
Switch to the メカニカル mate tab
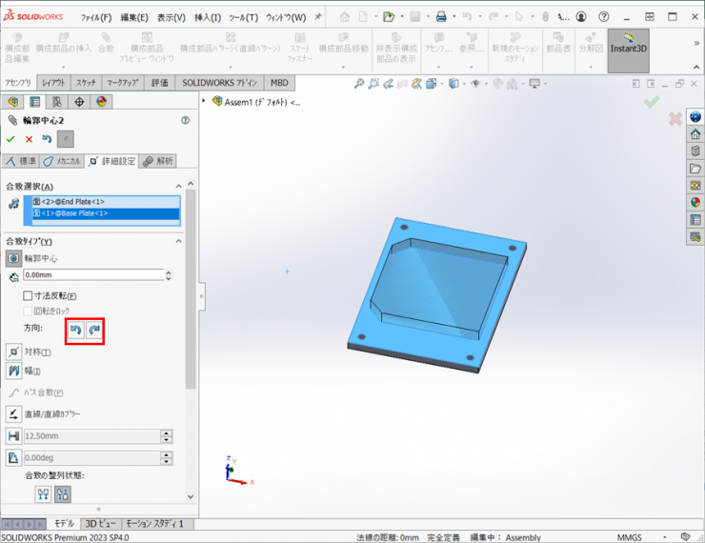pos(61,162)
